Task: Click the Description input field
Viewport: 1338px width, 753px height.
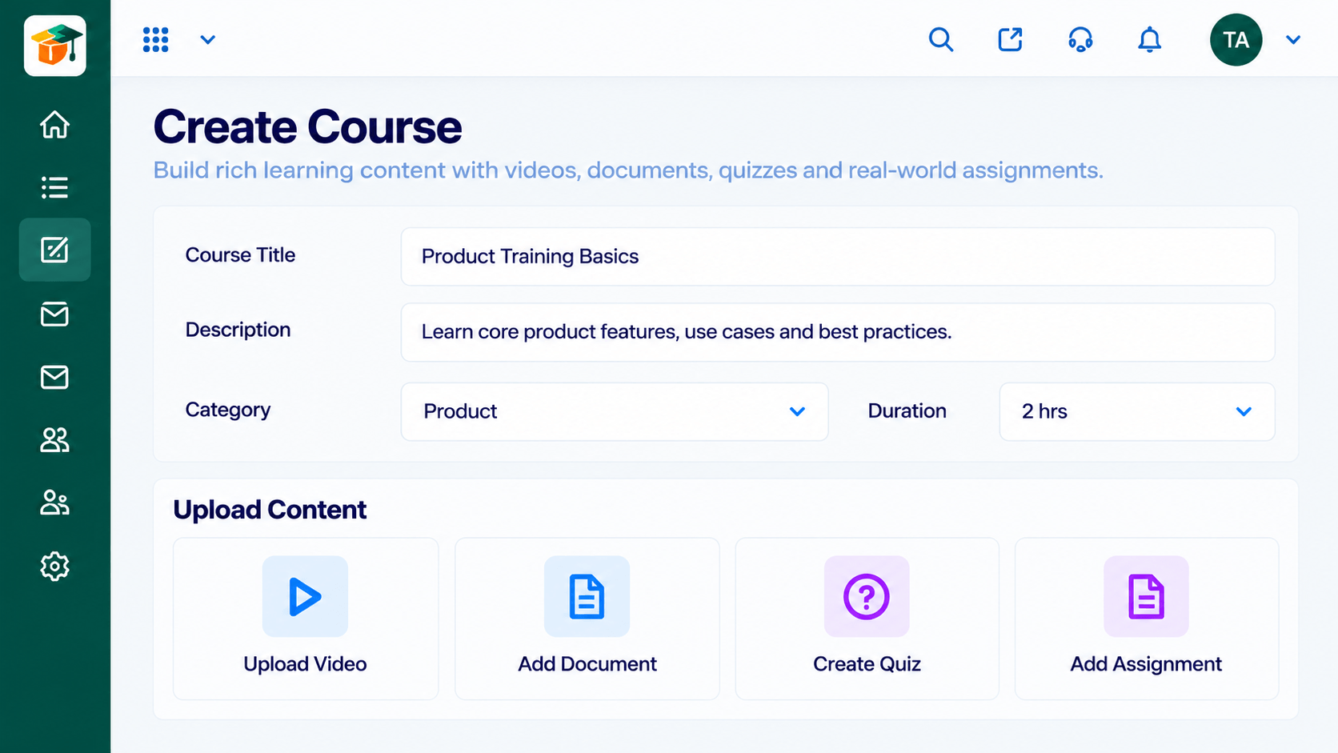Action: pos(837,332)
